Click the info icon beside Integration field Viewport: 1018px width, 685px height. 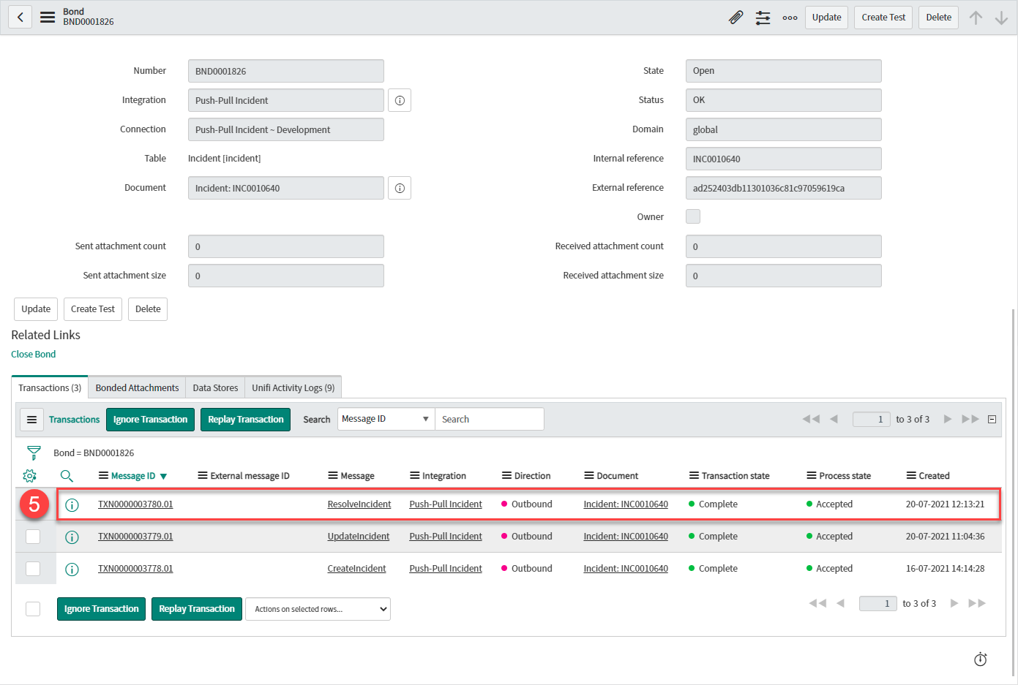[400, 100]
